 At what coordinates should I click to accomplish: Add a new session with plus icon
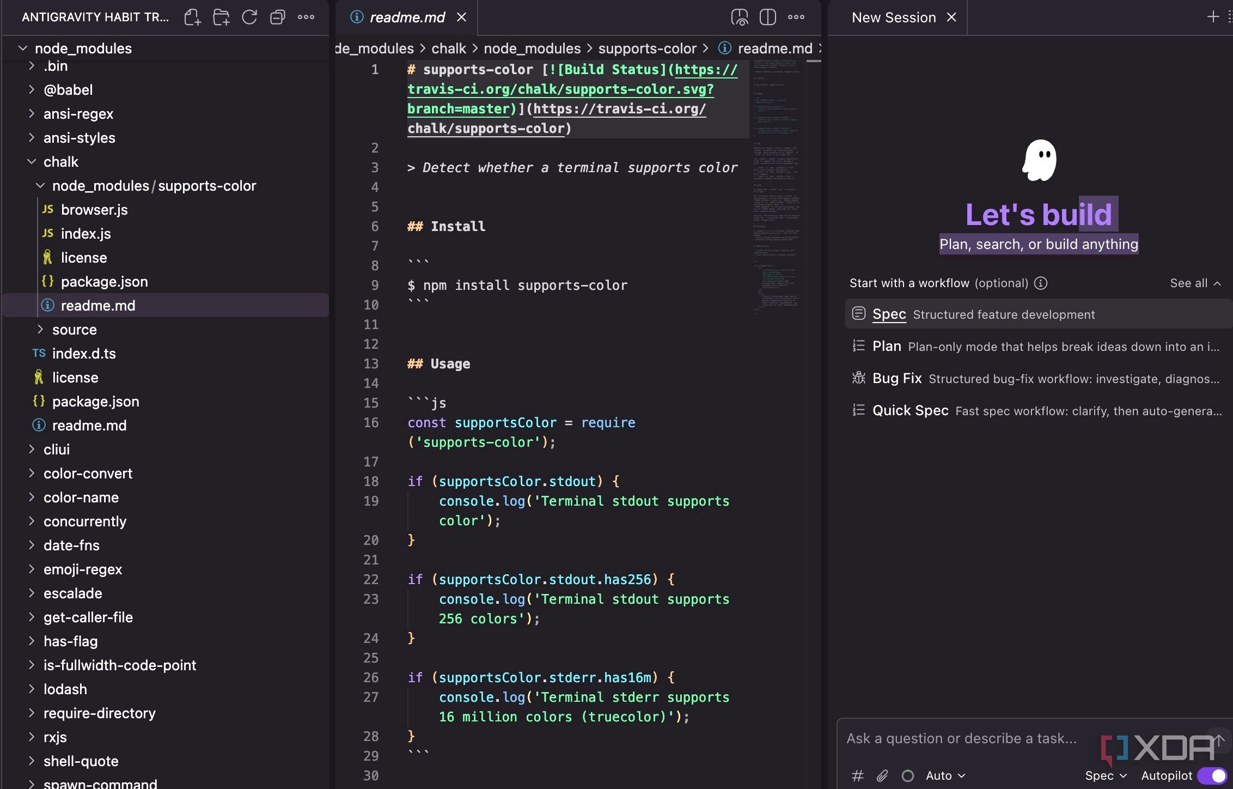[x=1213, y=17]
